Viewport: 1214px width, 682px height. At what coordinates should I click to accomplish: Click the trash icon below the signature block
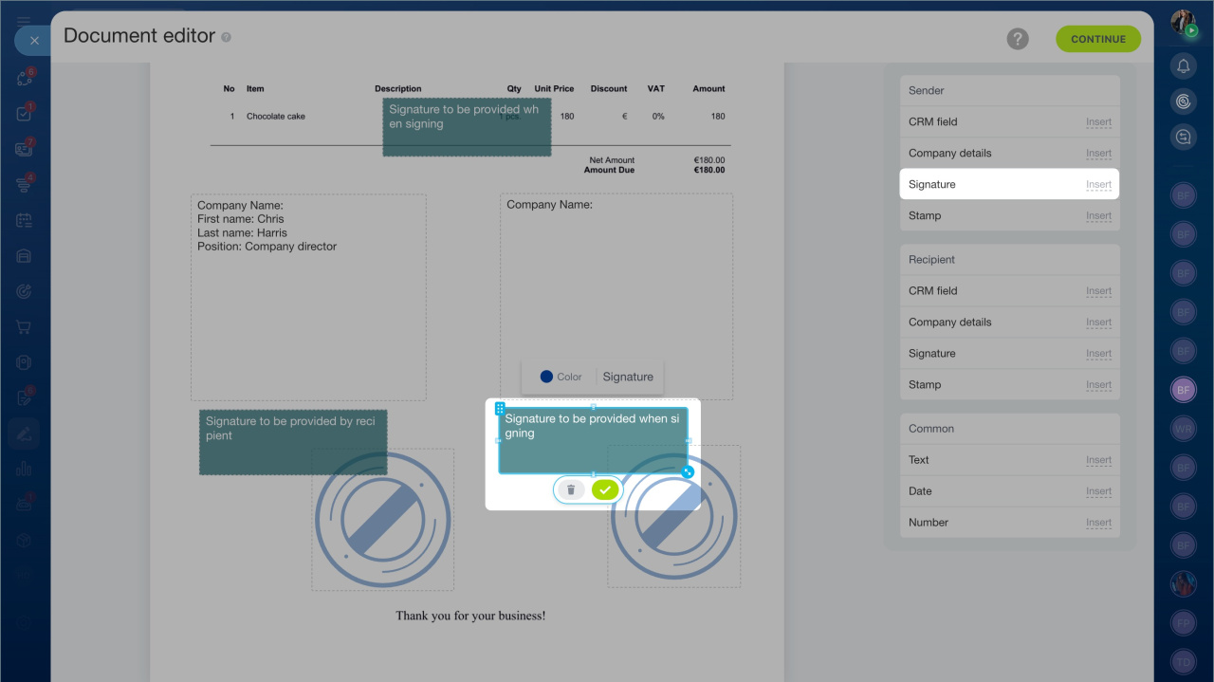(571, 489)
